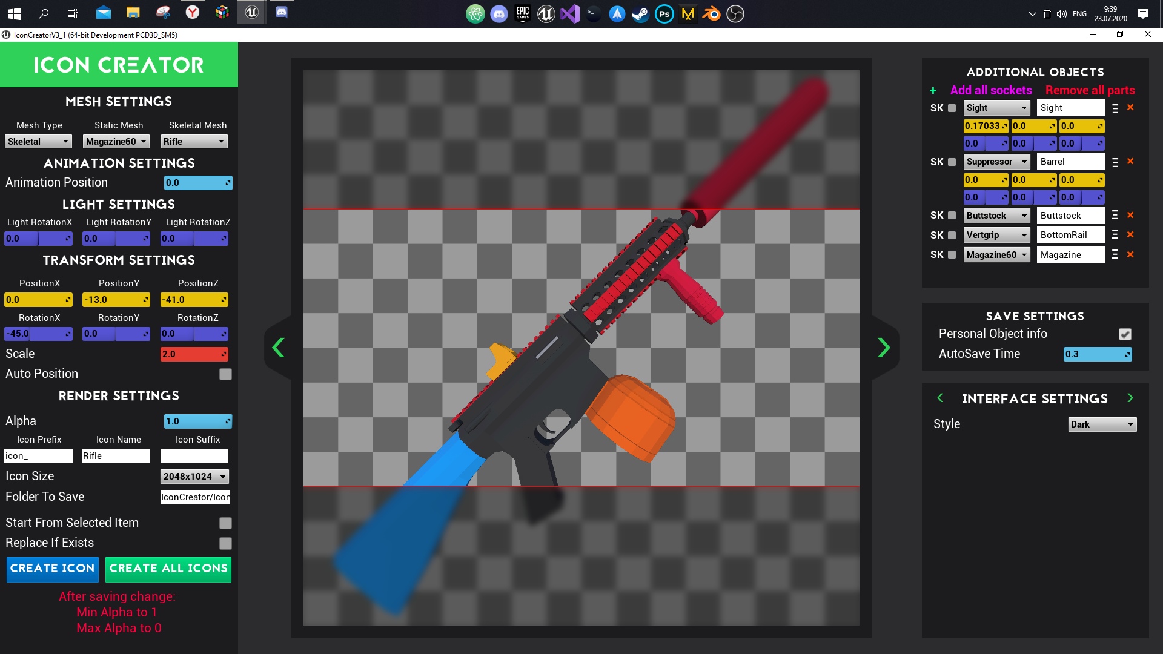Viewport: 1163px width, 654px height.
Task: Toggle Personal Object Info checkbox
Action: click(x=1126, y=334)
